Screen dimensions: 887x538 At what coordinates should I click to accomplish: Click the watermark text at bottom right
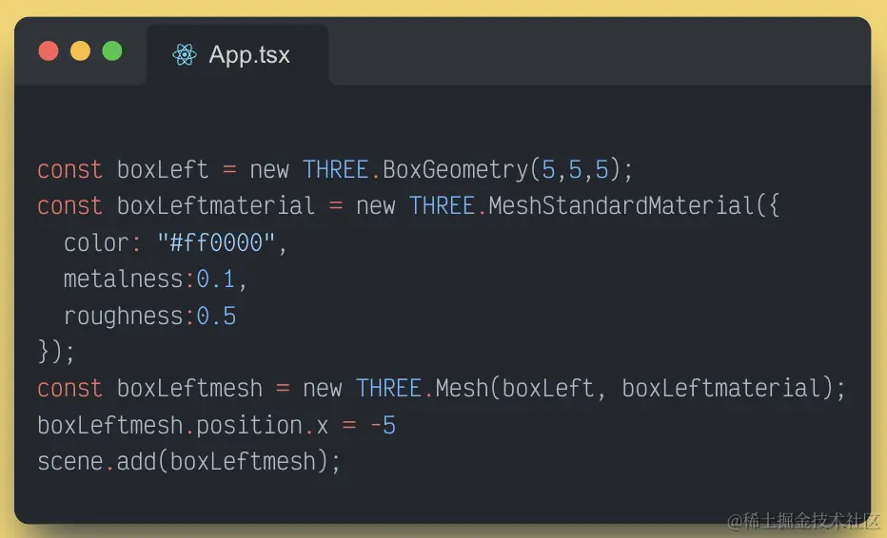[804, 521]
